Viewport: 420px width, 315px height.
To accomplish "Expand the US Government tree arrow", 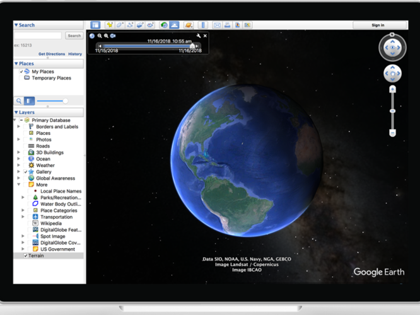I will pos(23,249).
